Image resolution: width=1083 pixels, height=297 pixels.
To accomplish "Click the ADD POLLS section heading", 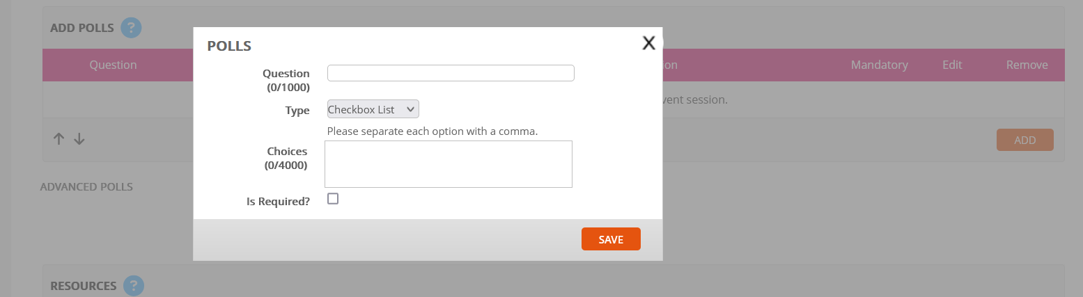I will coord(82,29).
